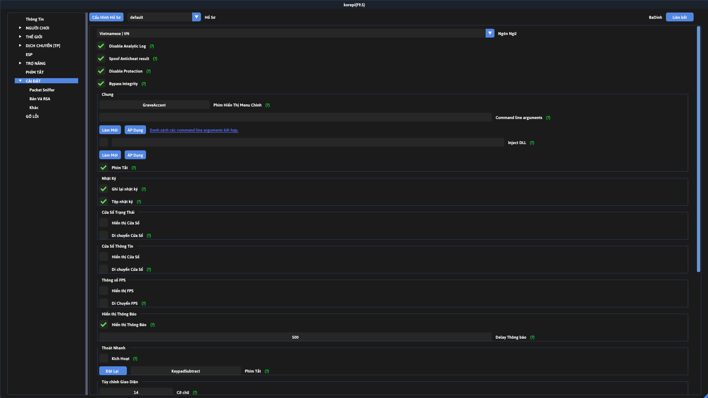Screen dimensions: 708x398
Task: Click help icon beside Spoof Anticheat result
Action: pos(155,59)
